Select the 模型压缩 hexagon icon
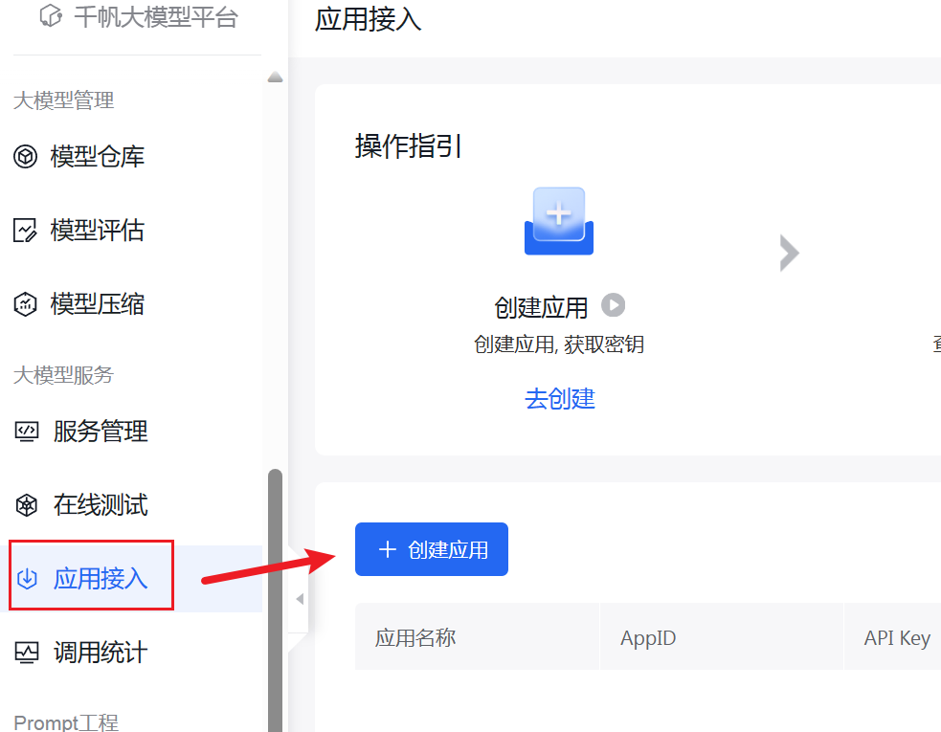 (25, 304)
